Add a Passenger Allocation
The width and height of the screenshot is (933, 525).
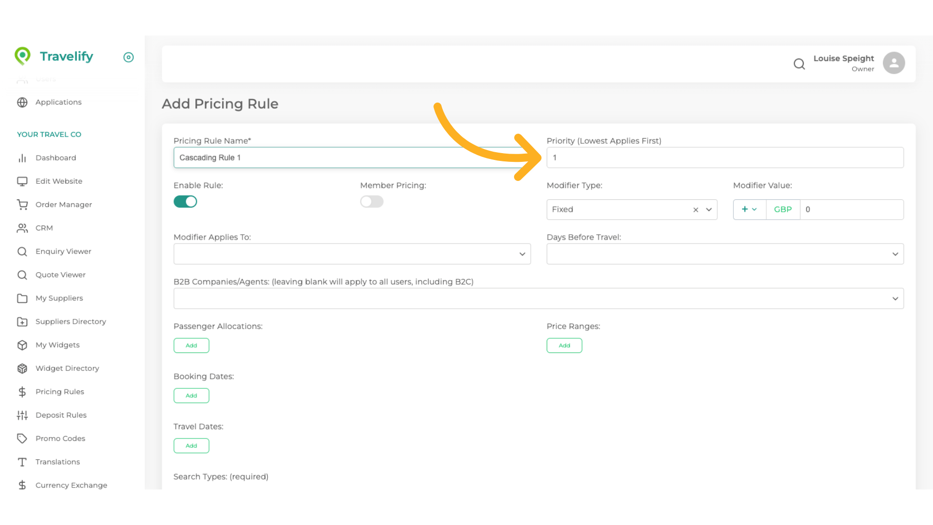(191, 345)
